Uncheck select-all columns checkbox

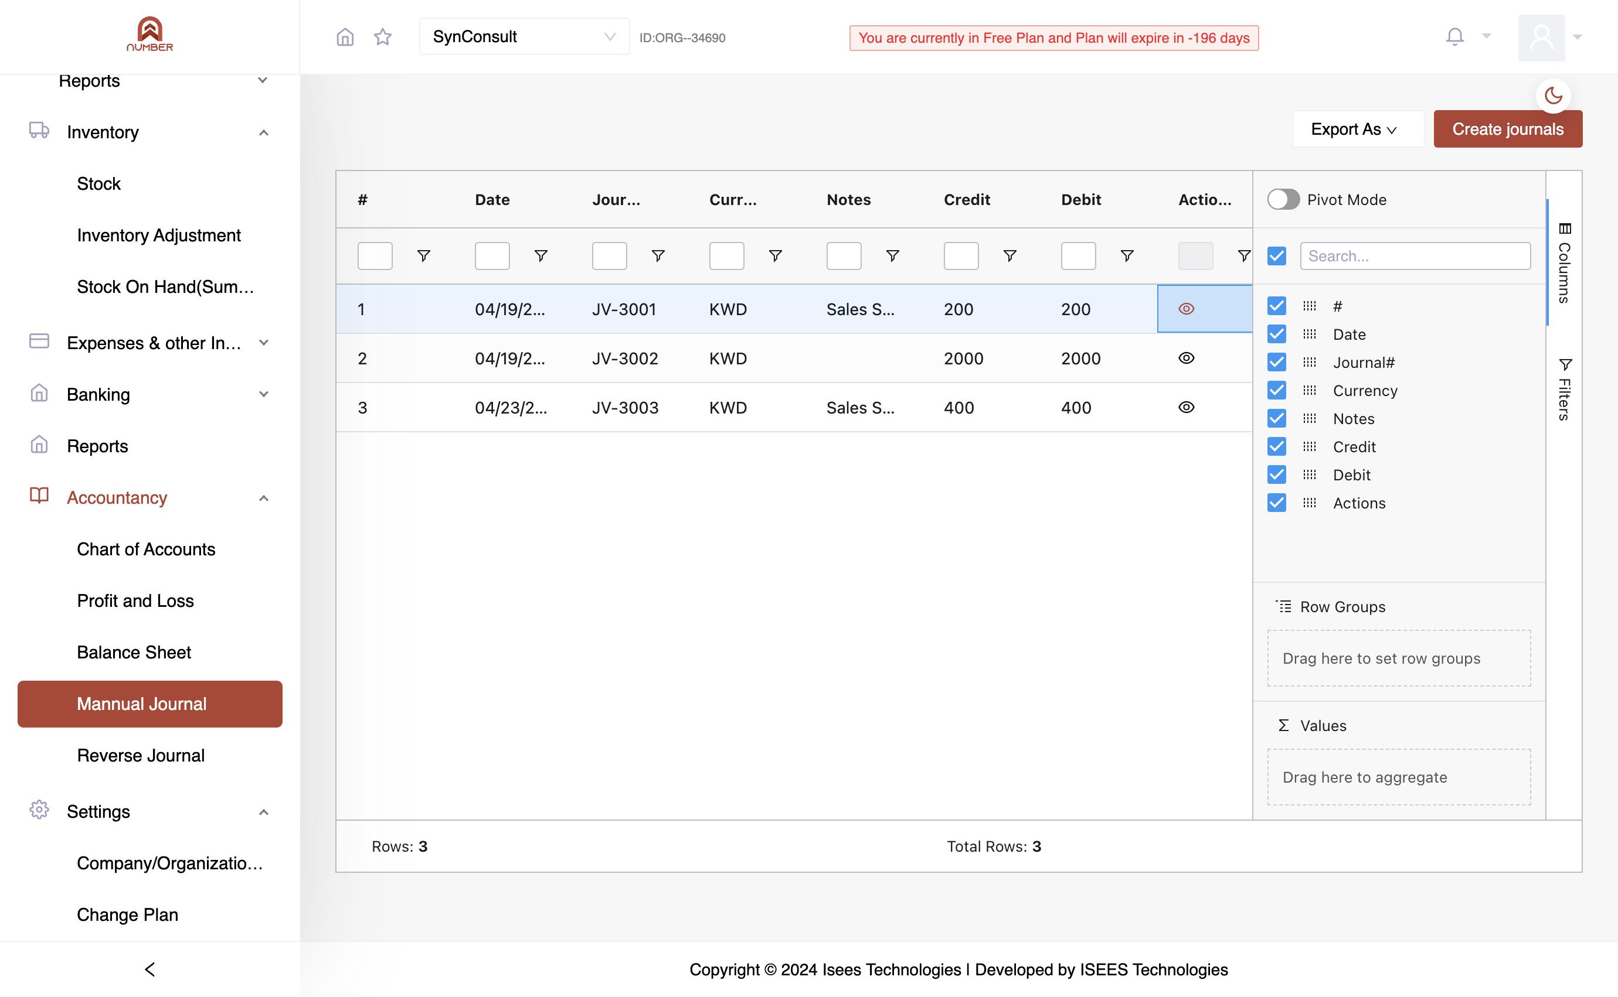[x=1277, y=256]
